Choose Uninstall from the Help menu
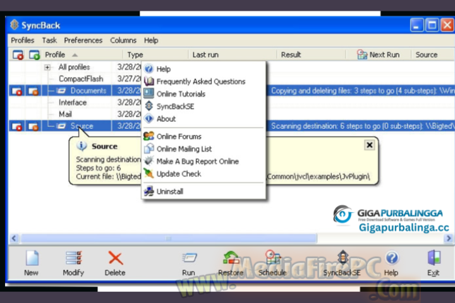 [203, 191]
